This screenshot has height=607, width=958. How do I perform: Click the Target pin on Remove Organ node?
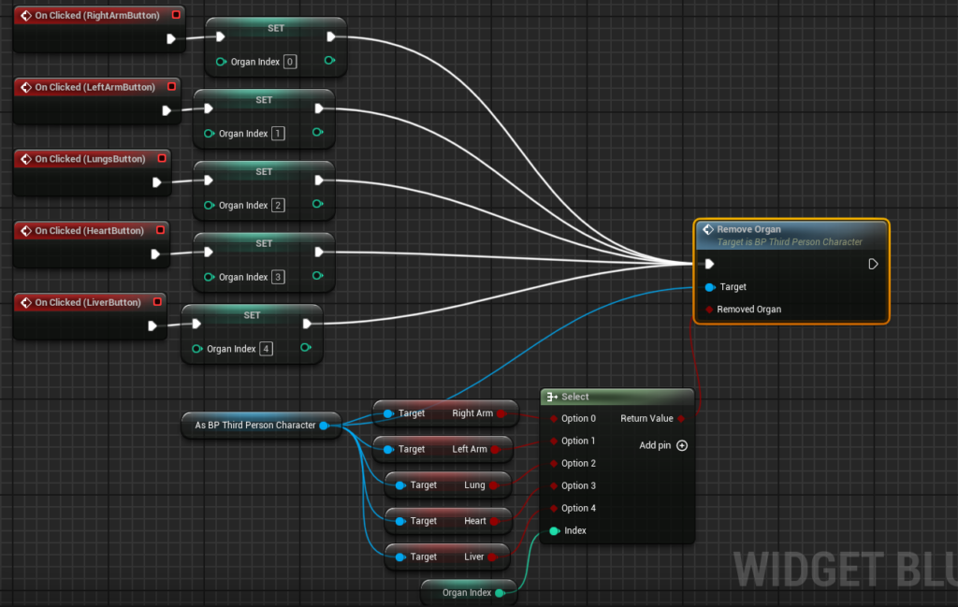tap(710, 287)
